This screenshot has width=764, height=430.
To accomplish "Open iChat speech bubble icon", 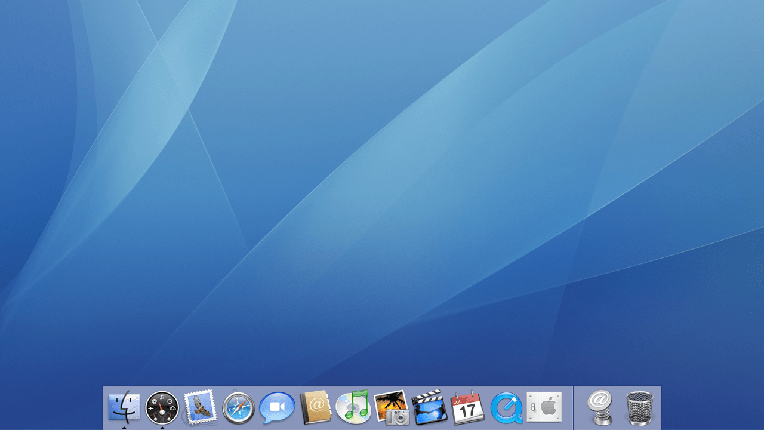I will coord(277,408).
